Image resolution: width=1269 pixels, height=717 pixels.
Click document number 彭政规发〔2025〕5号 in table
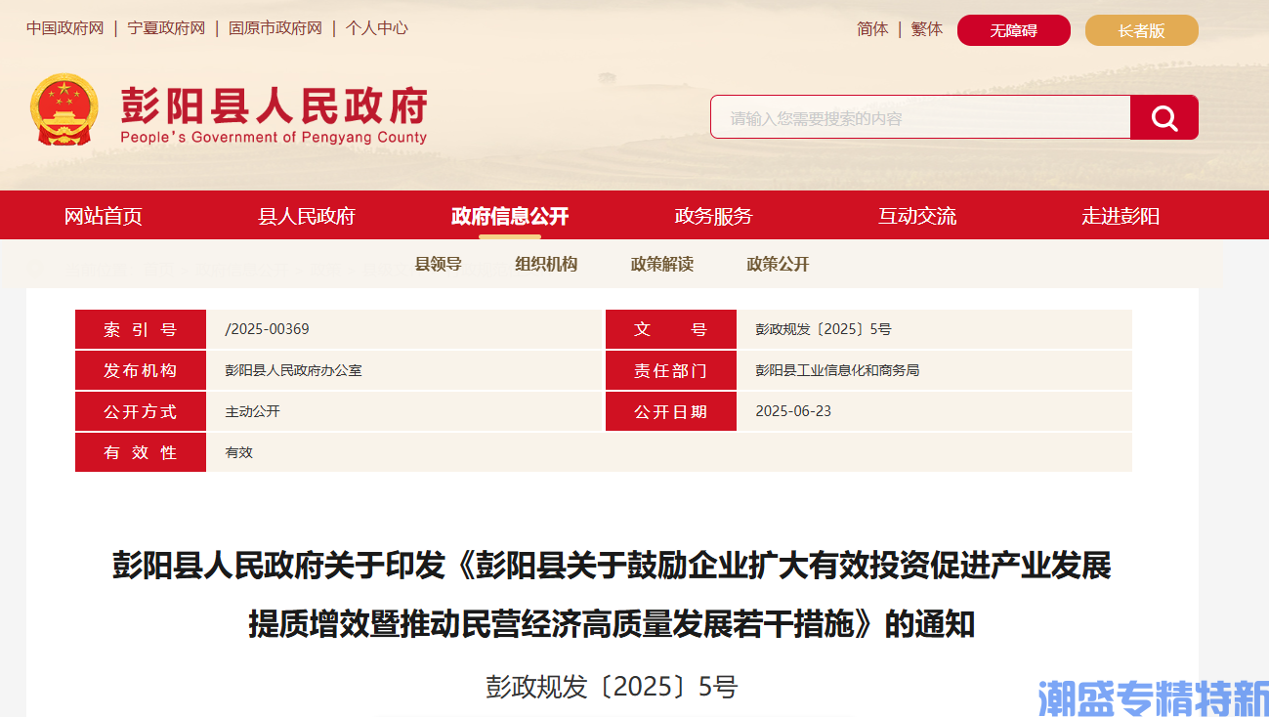tap(824, 329)
